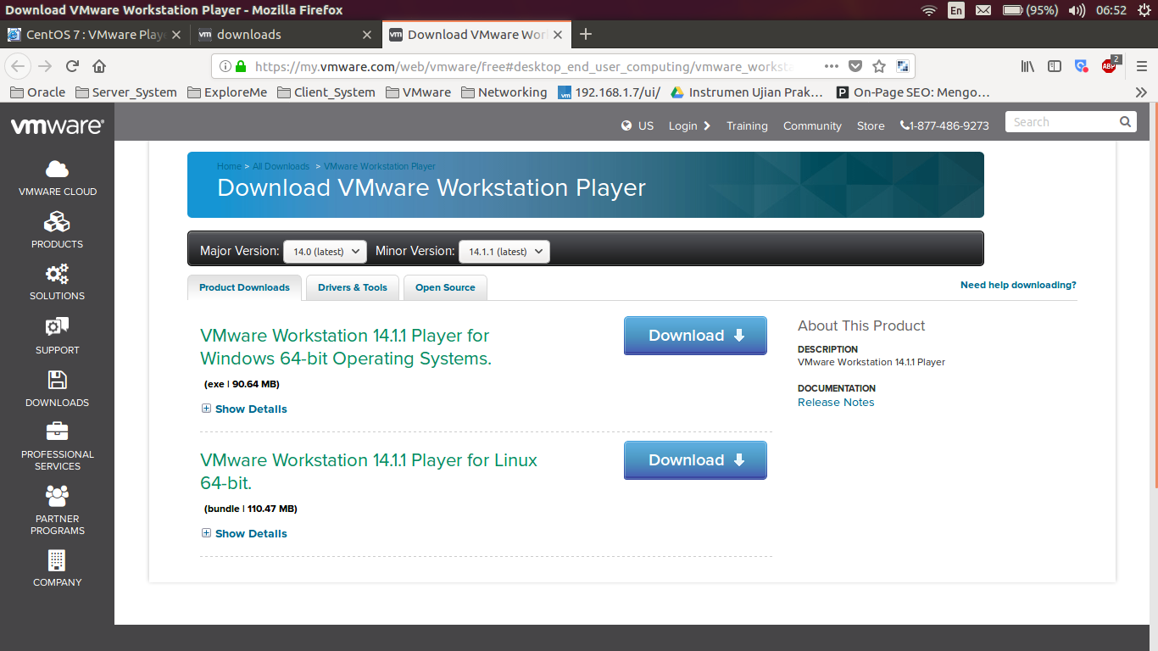Image resolution: width=1158 pixels, height=651 pixels.
Task: Open Major Version dropdown
Action: point(325,251)
